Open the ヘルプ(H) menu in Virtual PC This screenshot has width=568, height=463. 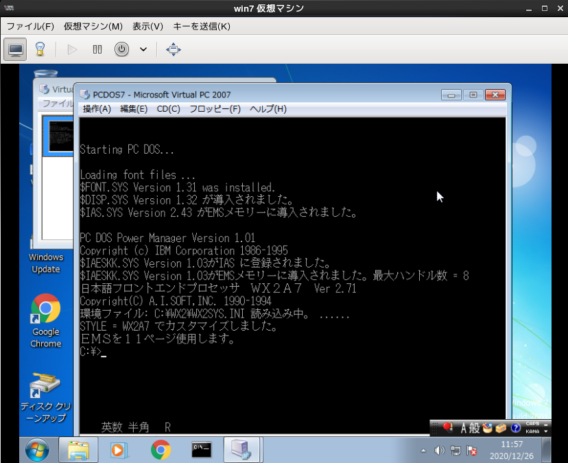pyautogui.click(x=268, y=109)
